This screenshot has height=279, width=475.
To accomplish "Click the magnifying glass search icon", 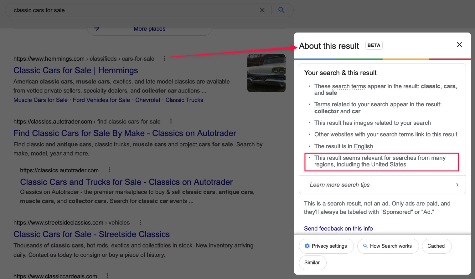I will [281, 10].
